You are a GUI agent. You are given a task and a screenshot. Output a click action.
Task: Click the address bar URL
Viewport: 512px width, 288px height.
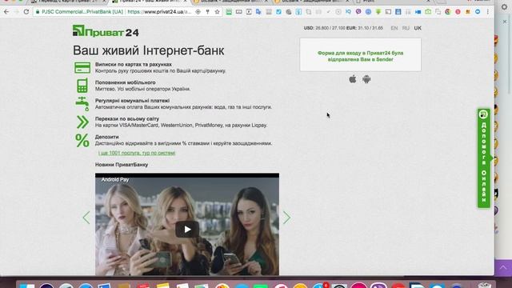pos(159,12)
